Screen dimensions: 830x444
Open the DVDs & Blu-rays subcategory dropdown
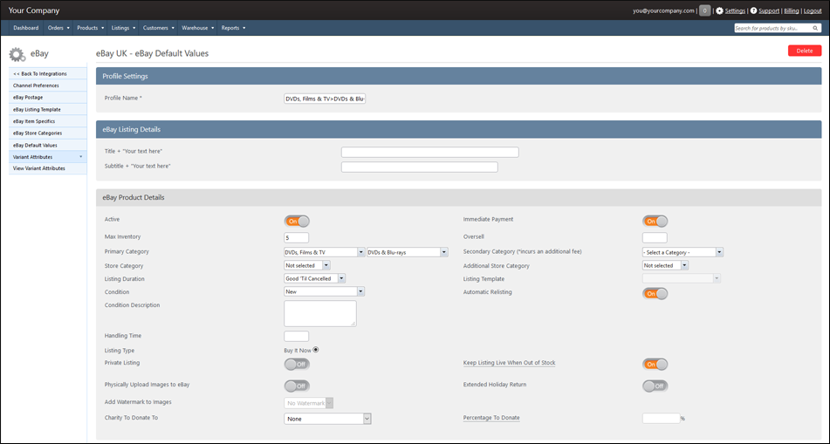tap(408, 252)
